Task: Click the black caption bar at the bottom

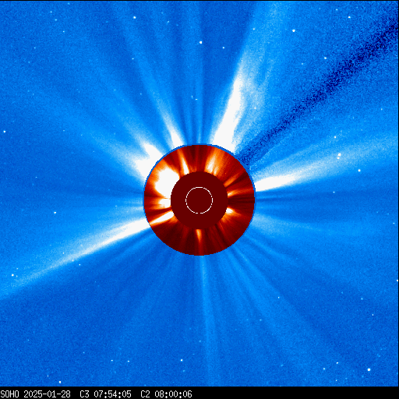Action: tap(199, 394)
